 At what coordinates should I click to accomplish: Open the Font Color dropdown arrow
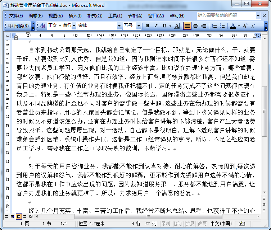tap(239, 26)
